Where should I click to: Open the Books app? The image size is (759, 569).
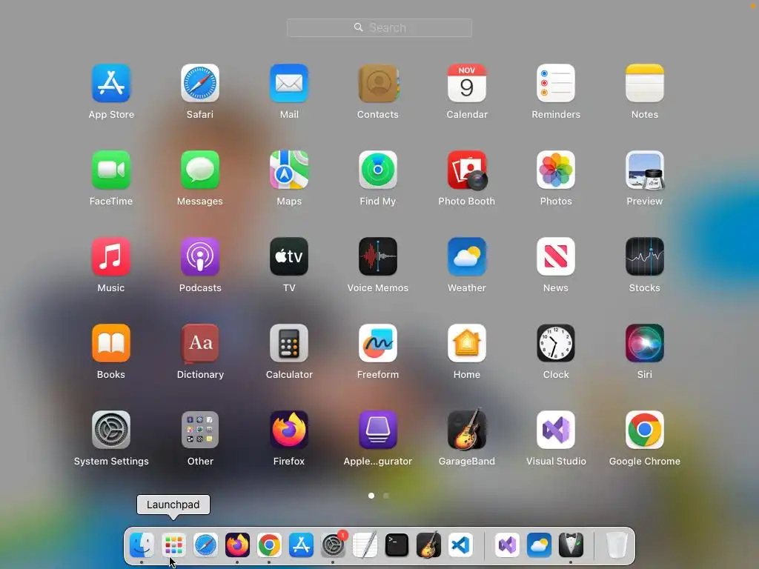[x=111, y=343]
